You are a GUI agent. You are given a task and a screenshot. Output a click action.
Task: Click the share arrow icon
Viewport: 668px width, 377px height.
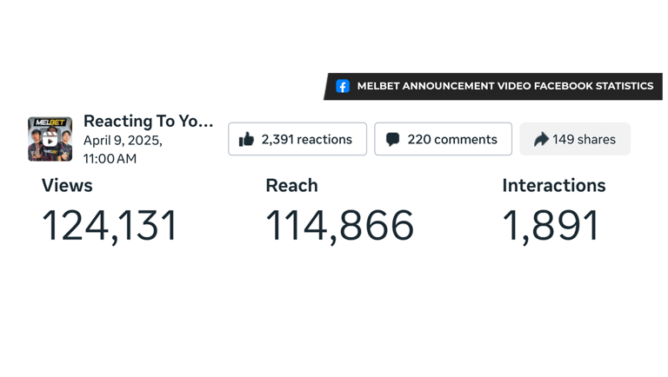[540, 139]
